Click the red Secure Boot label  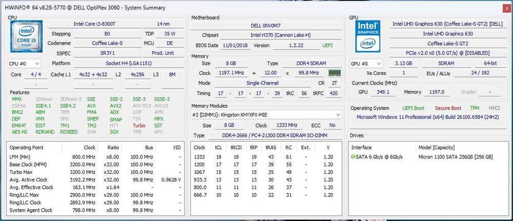click(448, 108)
